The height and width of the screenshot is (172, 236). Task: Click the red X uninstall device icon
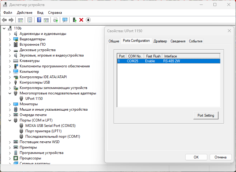[x=81, y=20]
